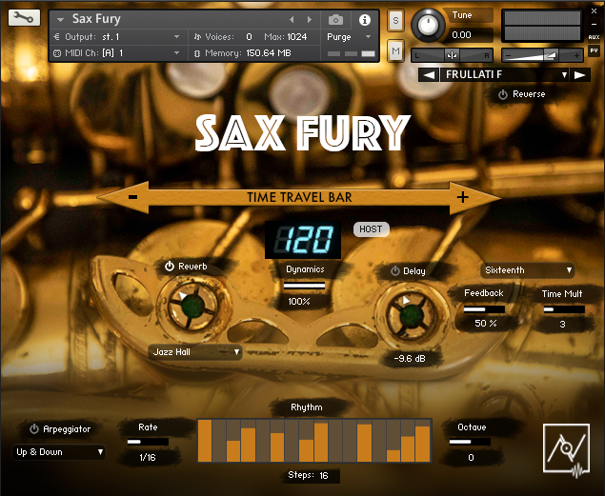Viewport: 605px width, 496px height.
Task: Click the Memory icon
Action: [x=197, y=53]
